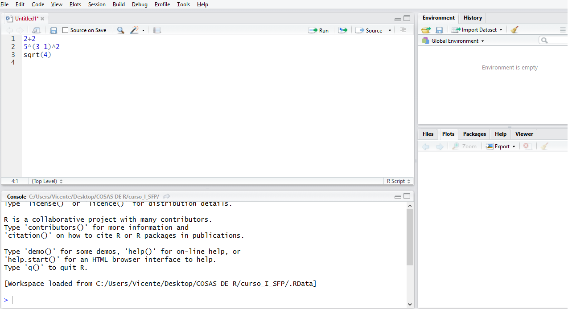Click the environment search field

tap(553, 41)
